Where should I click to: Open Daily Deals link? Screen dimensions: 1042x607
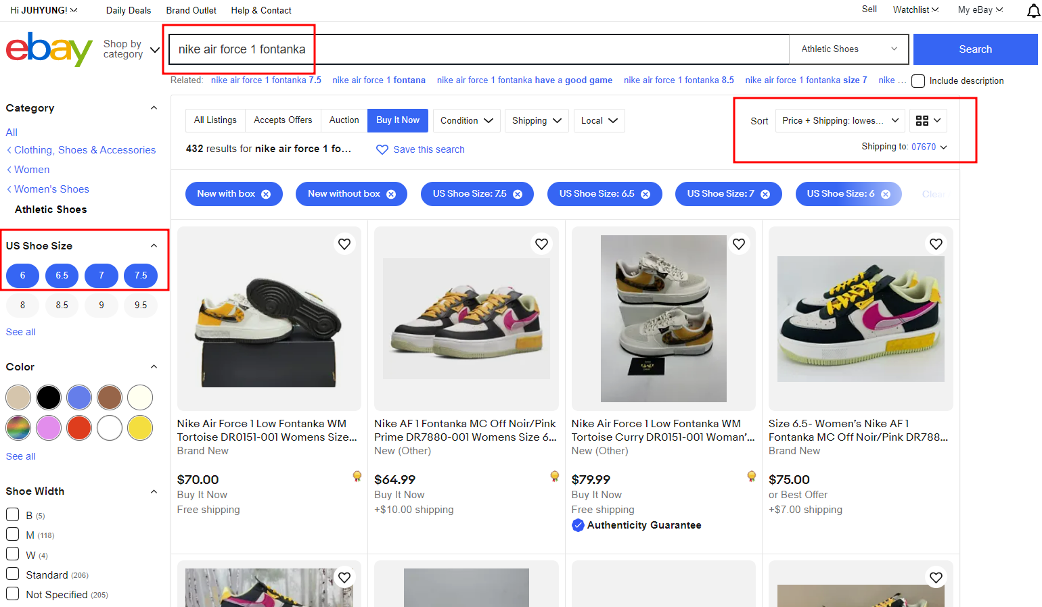pos(129,11)
